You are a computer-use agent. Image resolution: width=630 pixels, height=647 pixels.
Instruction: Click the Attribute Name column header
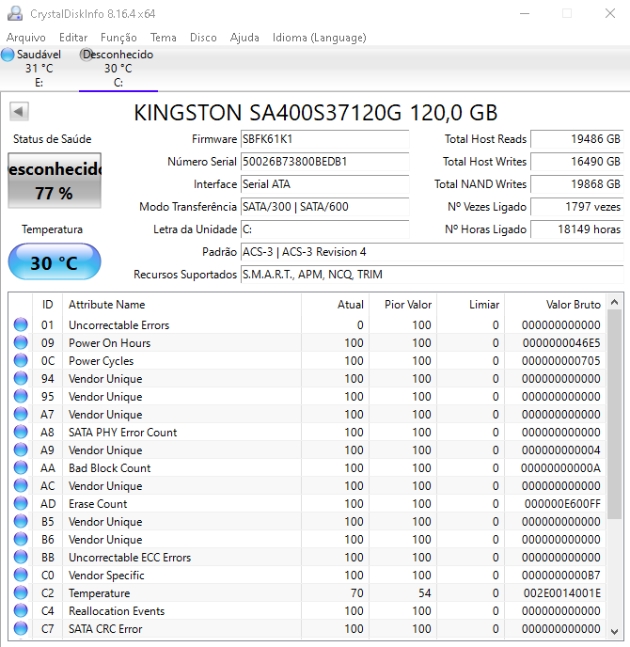tap(181, 305)
